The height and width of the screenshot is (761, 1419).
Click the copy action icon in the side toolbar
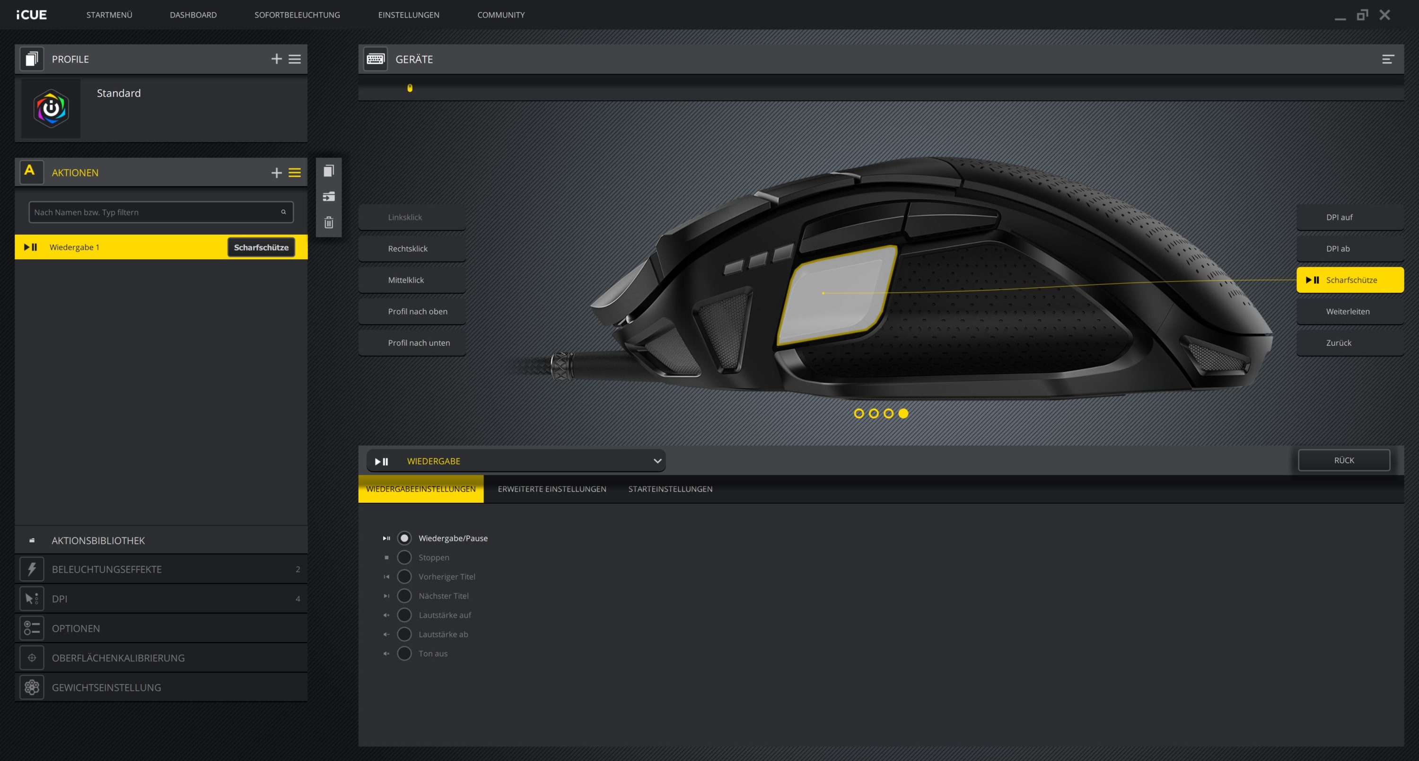click(x=329, y=171)
